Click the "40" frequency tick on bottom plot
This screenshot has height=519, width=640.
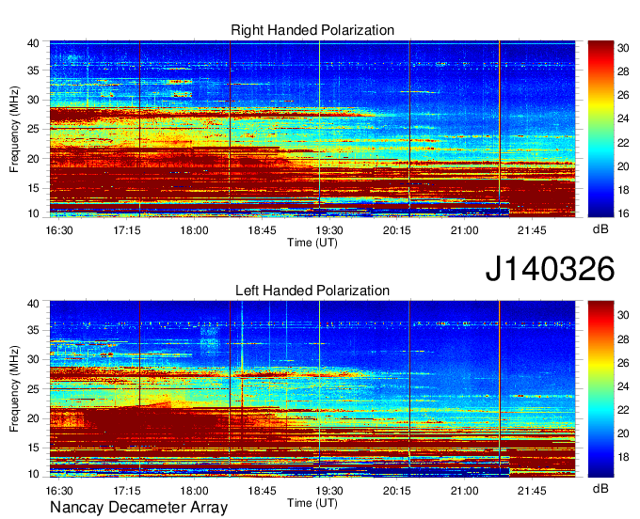tap(34, 304)
